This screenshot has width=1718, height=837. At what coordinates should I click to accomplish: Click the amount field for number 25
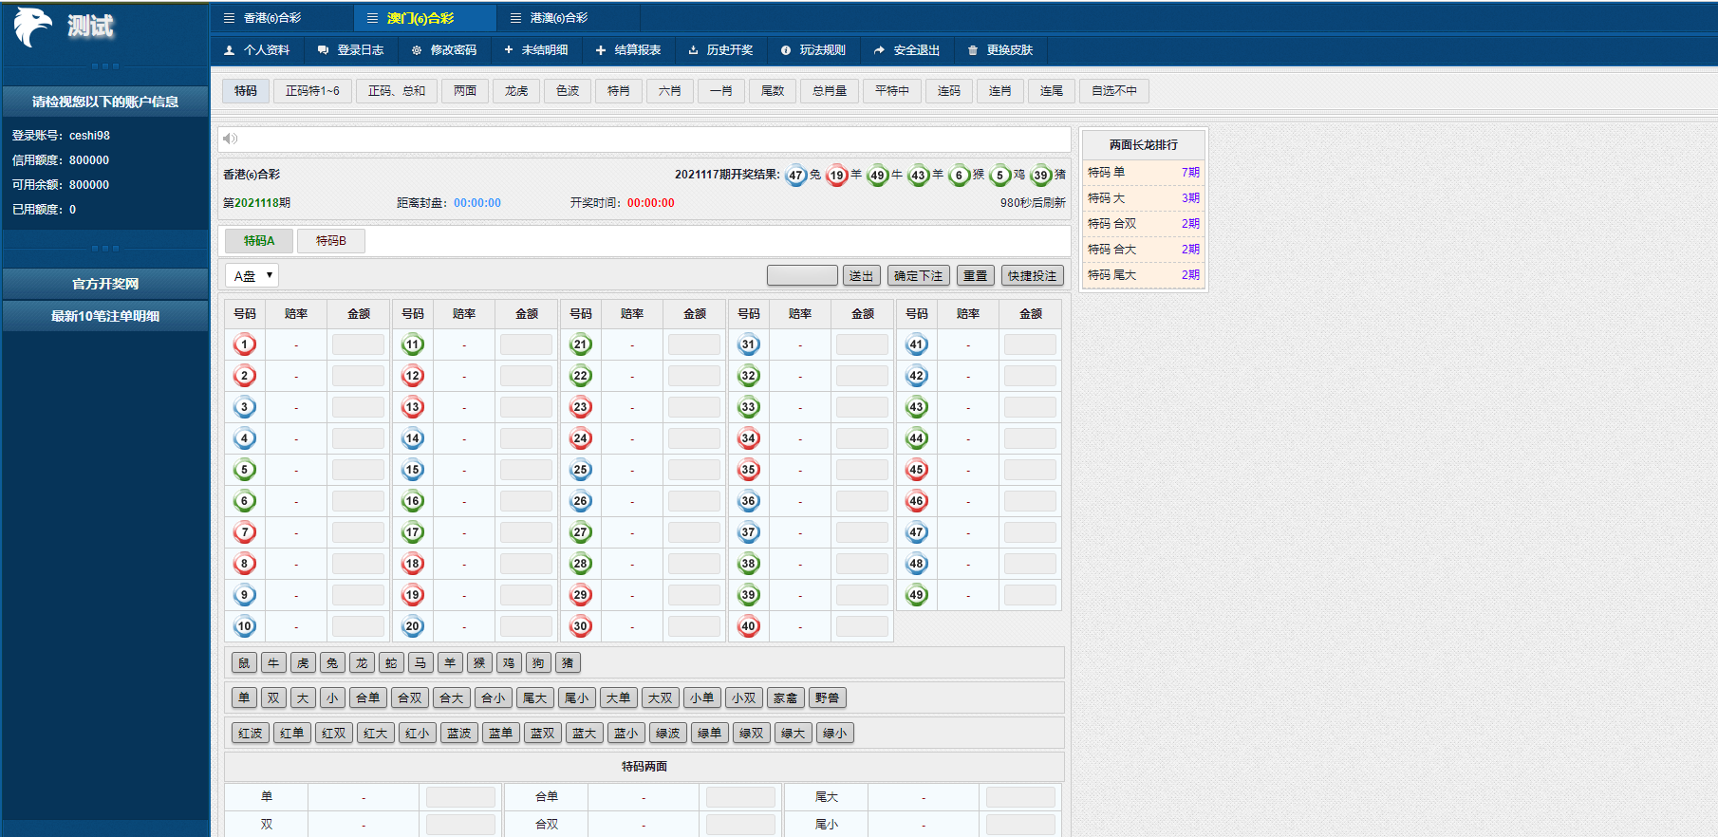(x=695, y=470)
